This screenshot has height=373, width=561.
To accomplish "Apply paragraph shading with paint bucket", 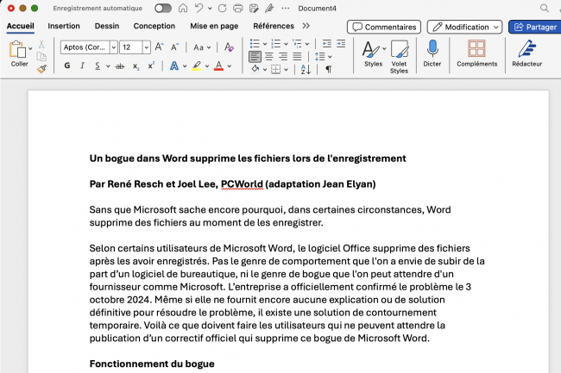I will click(255, 69).
